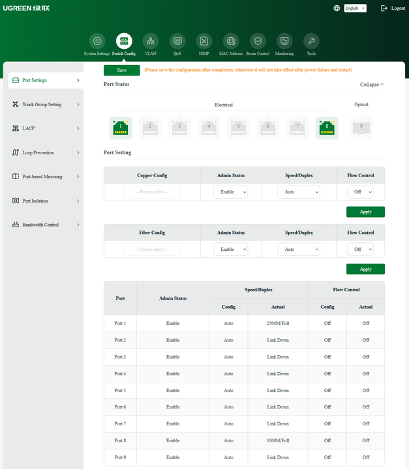Image resolution: width=409 pixels, height=469 pixels.
Task: Open Copper Admin Status Enable dropdown
Action: [x=231, y=192]
